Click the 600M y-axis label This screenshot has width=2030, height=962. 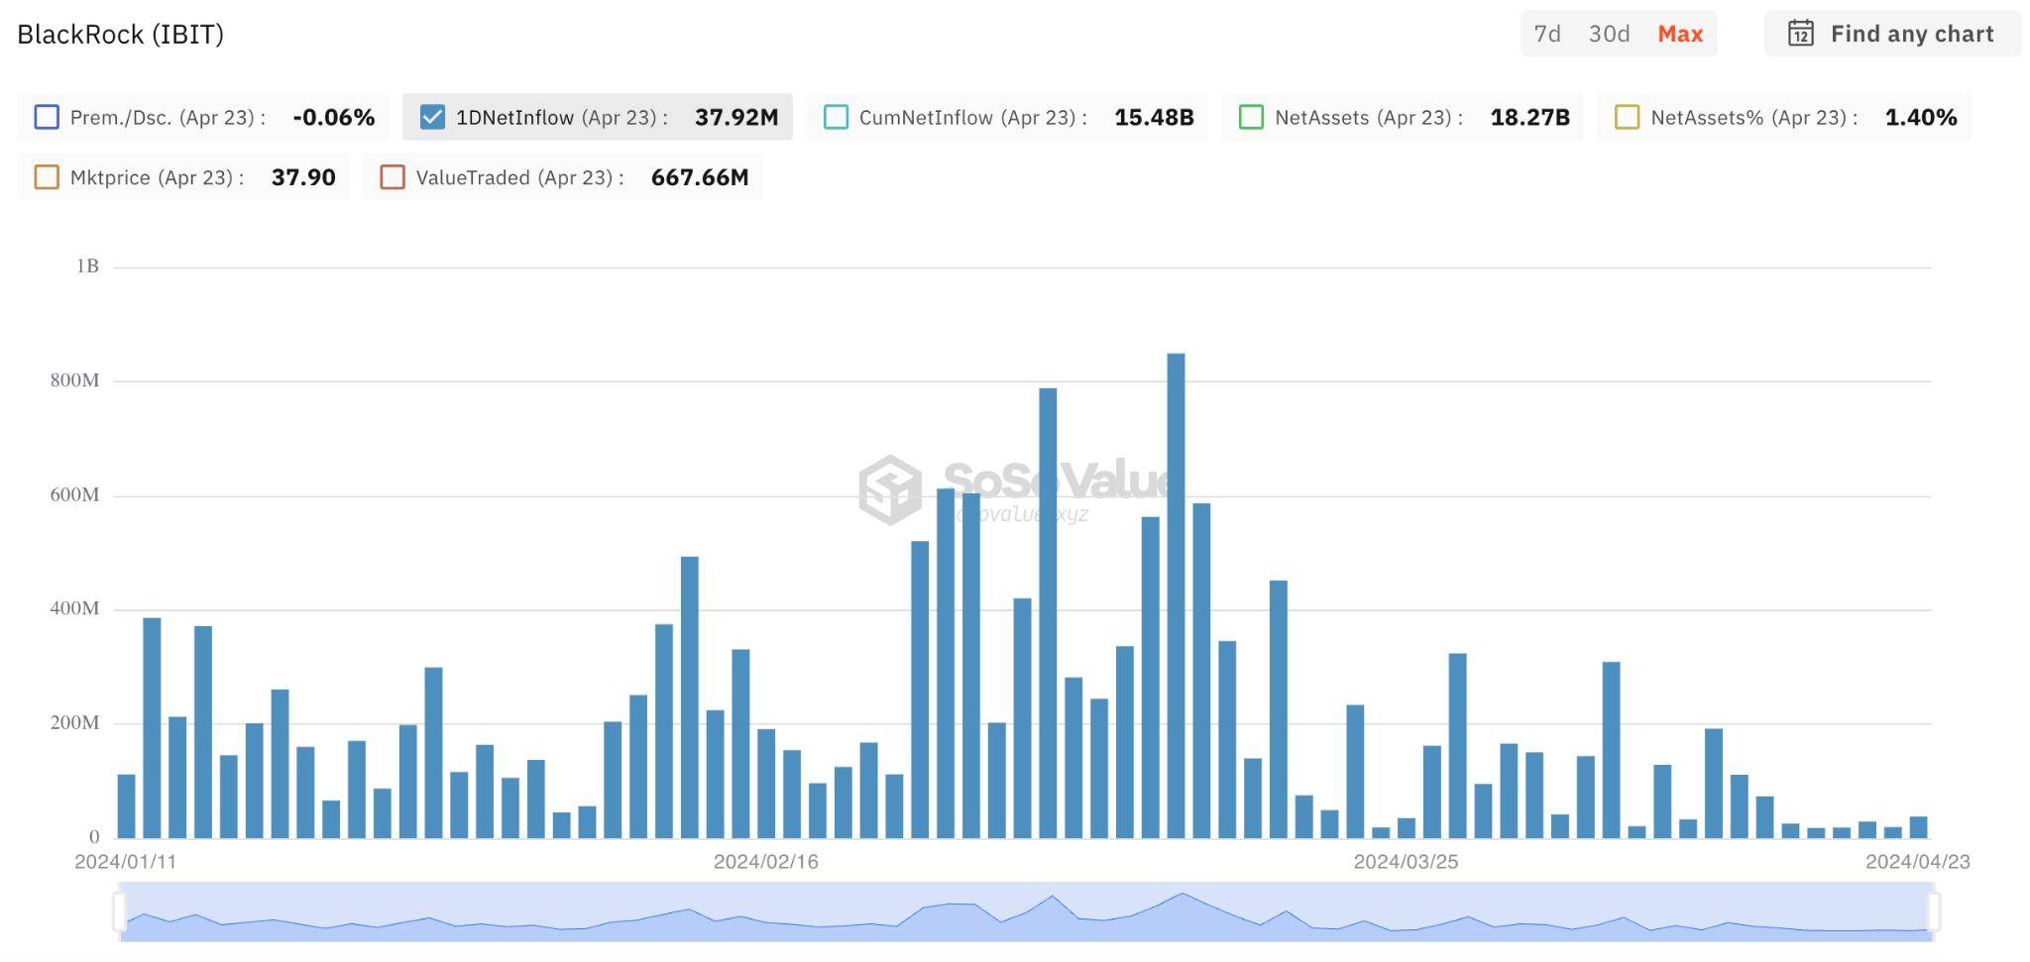(74, 494)
